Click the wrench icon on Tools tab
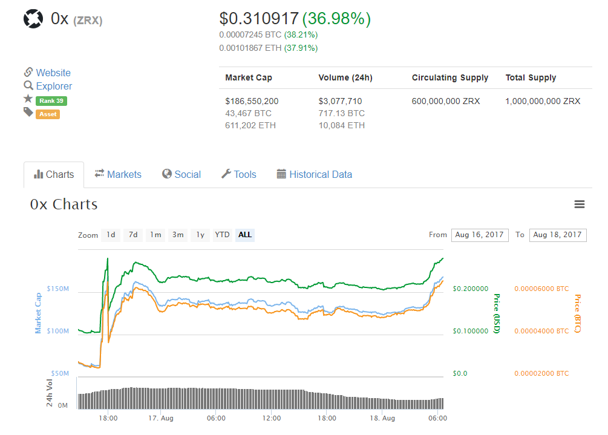This screenshot has width=608, height=435. pos(226,174)
